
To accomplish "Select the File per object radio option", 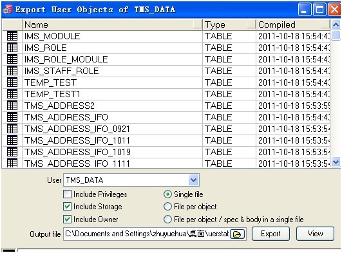I will (167, 206).
